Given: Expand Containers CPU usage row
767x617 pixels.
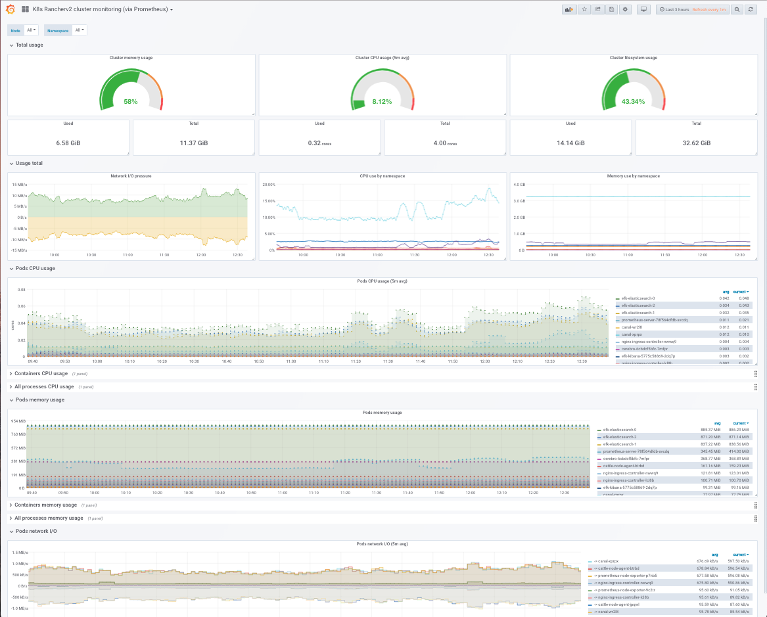Looking at the screenshot, I should pos(41,373).
